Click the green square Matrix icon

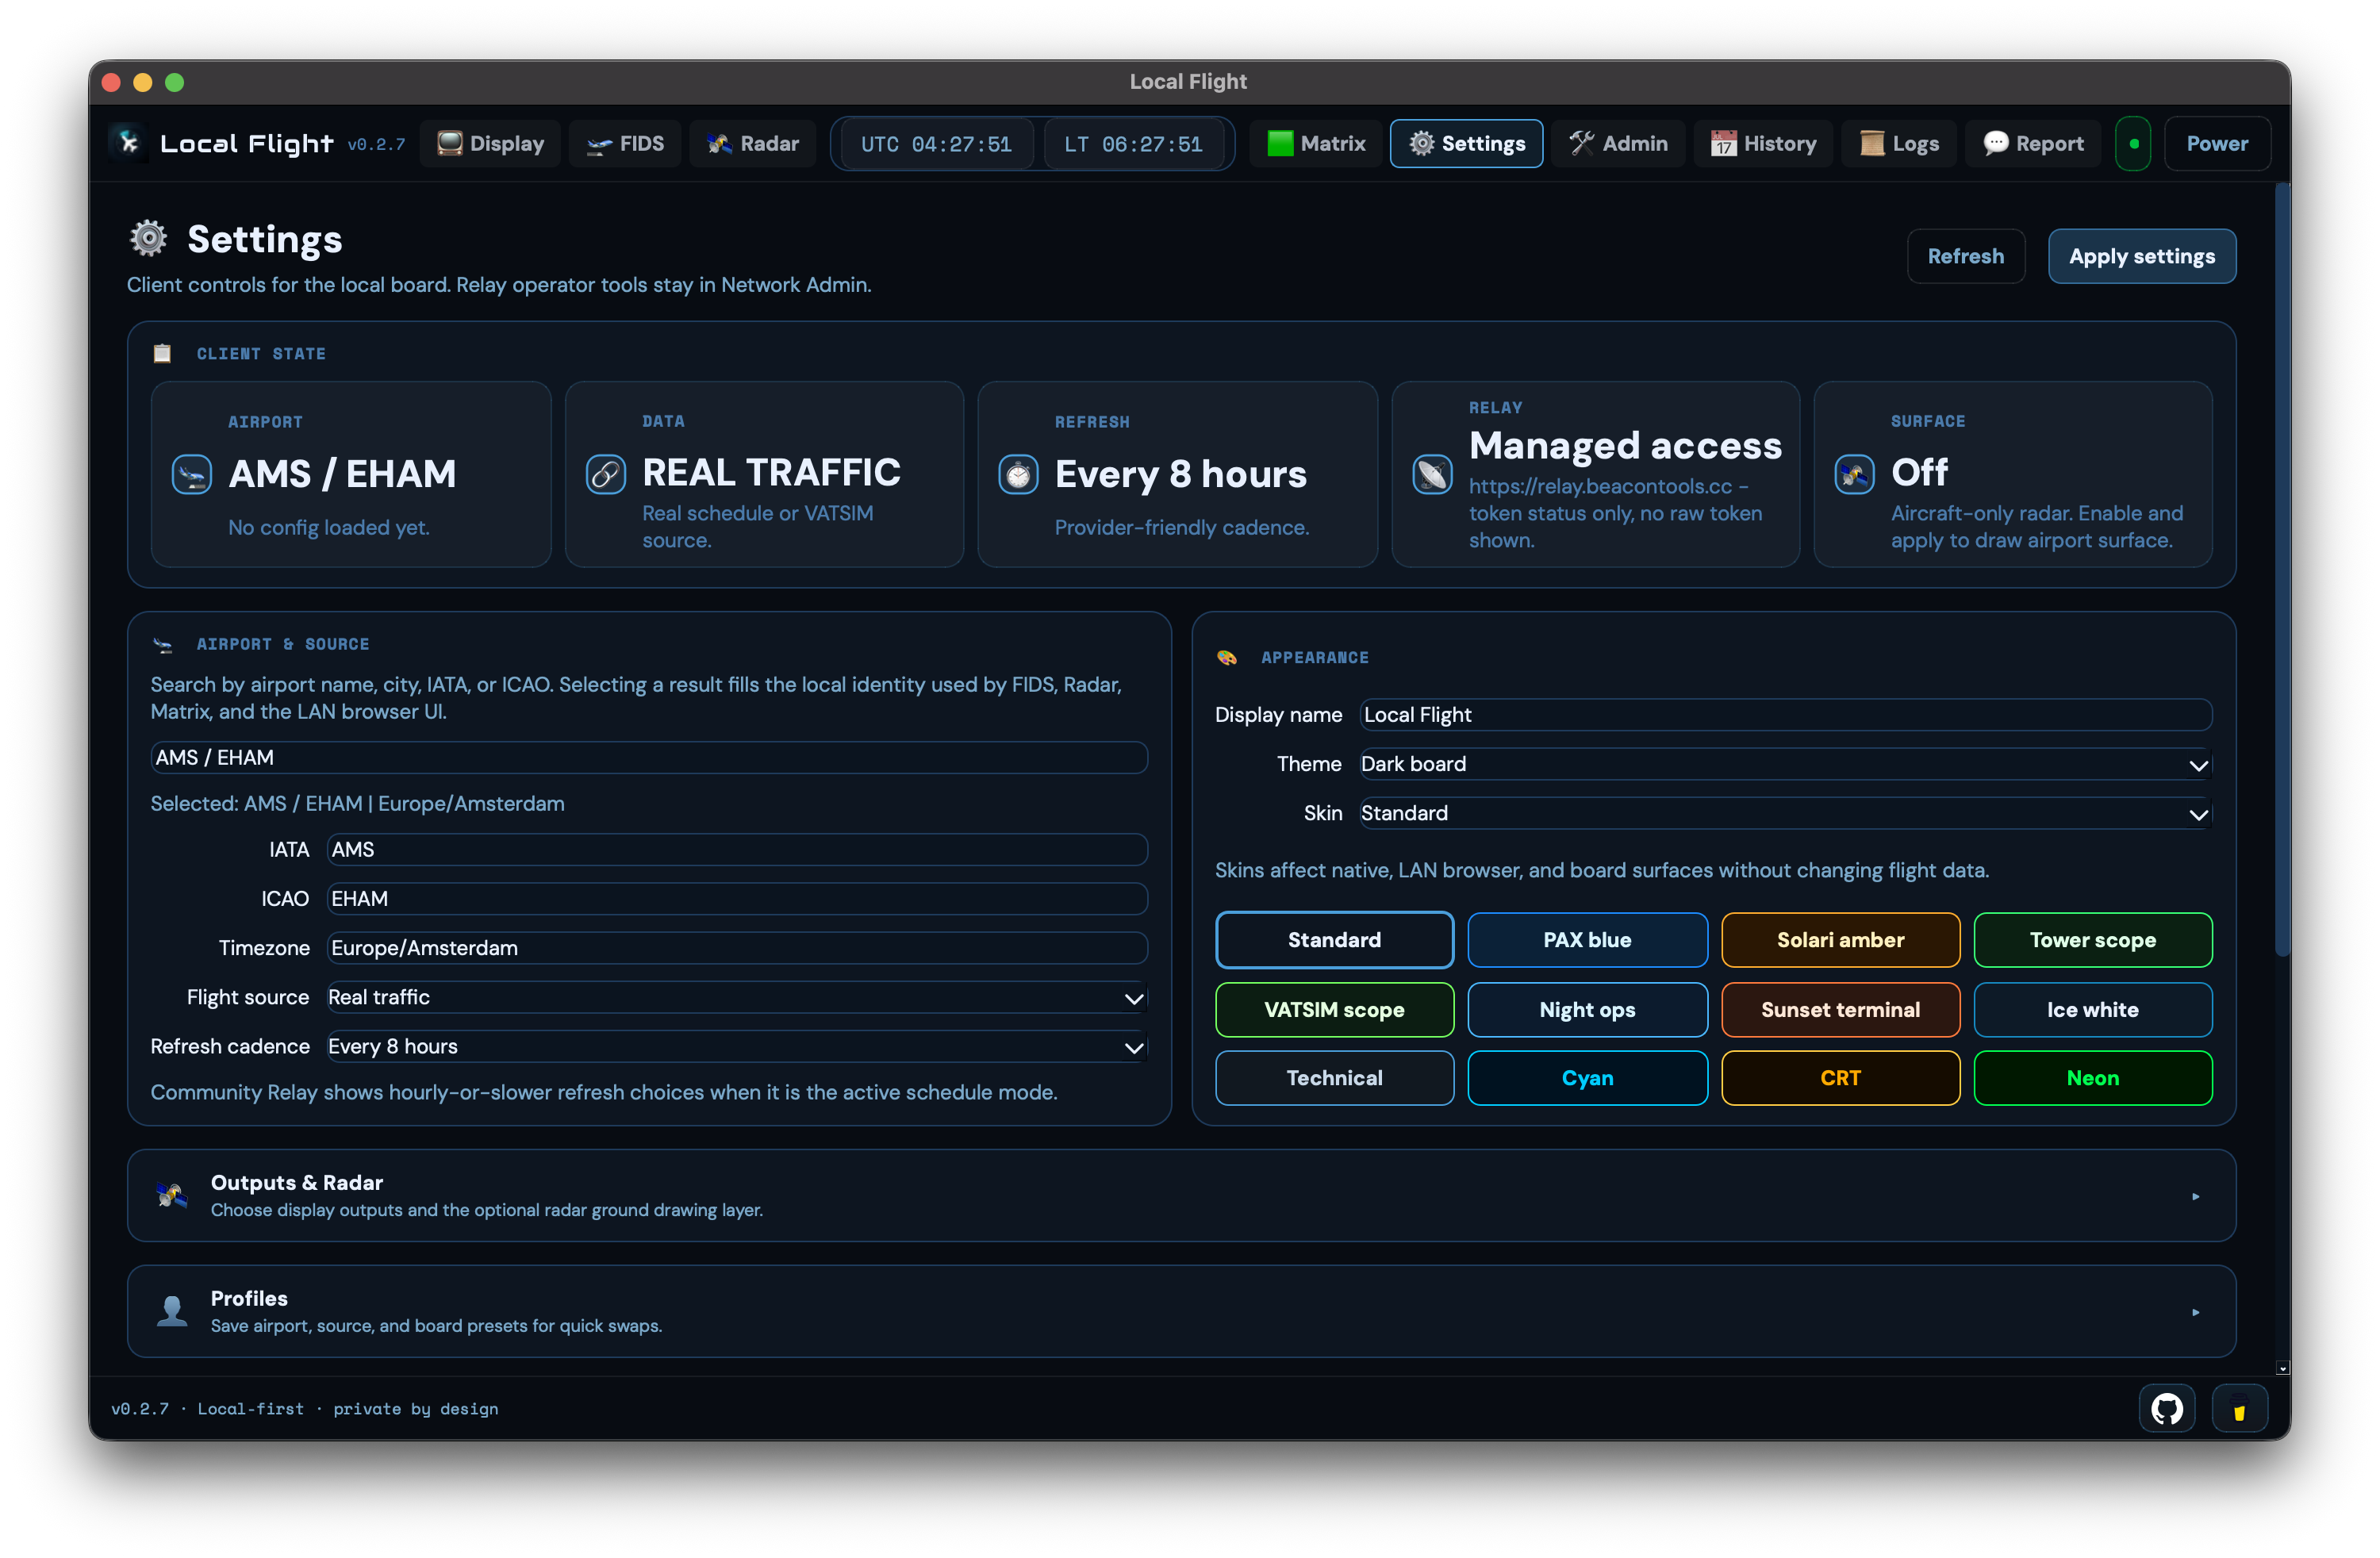[x=1280, y=143]
